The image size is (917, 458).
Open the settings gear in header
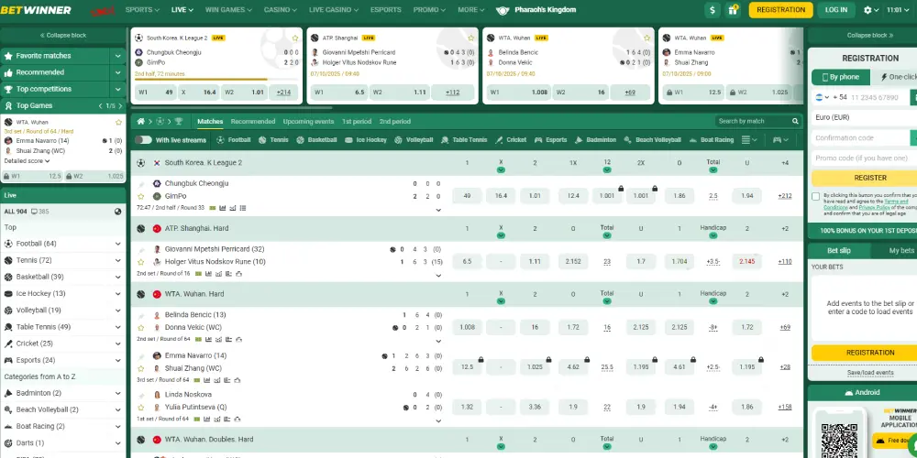[x=867, y=10]
